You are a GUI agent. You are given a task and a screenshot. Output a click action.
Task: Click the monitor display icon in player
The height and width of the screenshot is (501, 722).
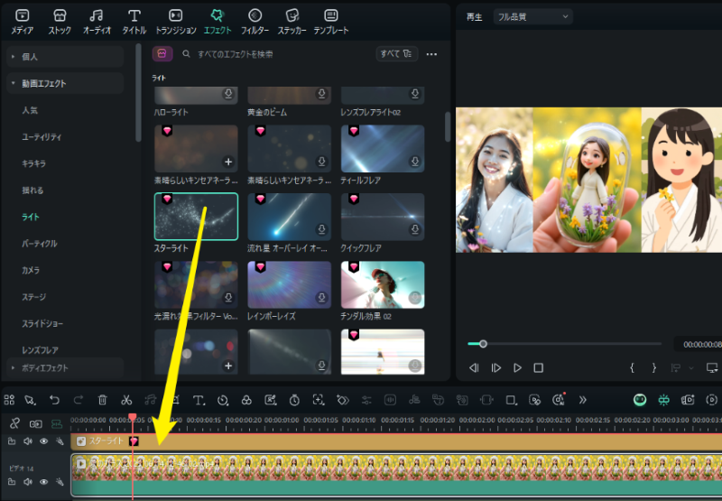click(x=712, y=368)
